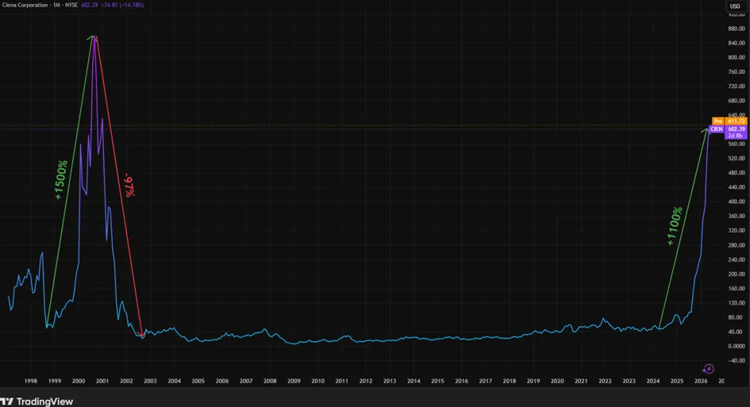Click the 840.00 price axis label

click(737, 43)
